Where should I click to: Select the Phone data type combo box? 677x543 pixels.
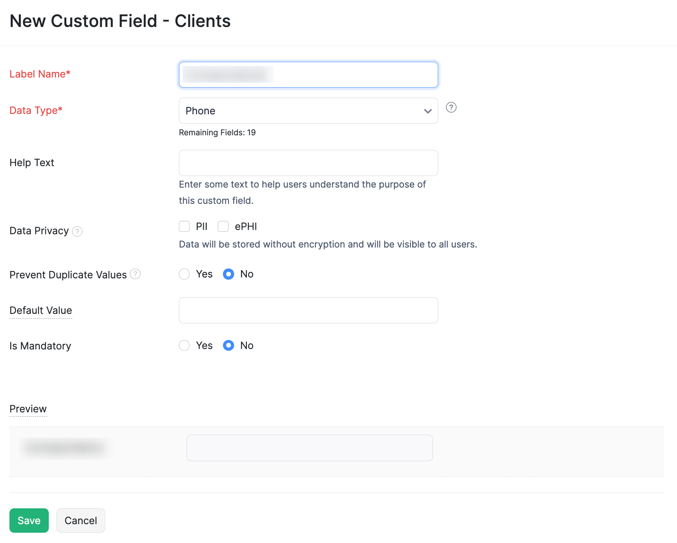tap(300, 111)
